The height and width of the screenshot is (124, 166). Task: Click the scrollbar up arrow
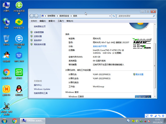(155, 24)
